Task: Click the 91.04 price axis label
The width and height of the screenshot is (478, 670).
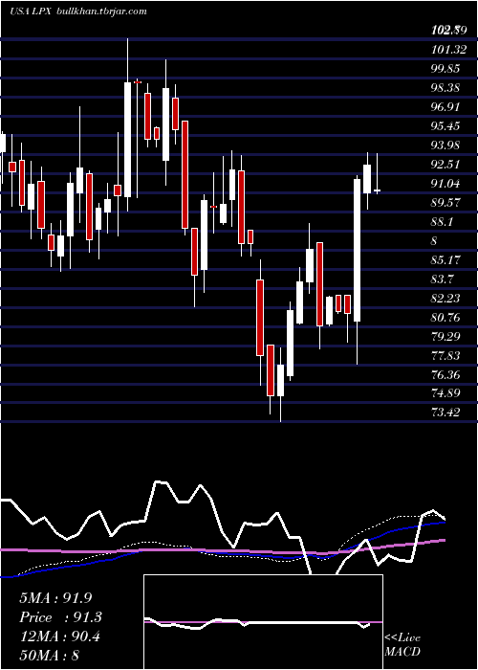Action: (x=447, y=184)
